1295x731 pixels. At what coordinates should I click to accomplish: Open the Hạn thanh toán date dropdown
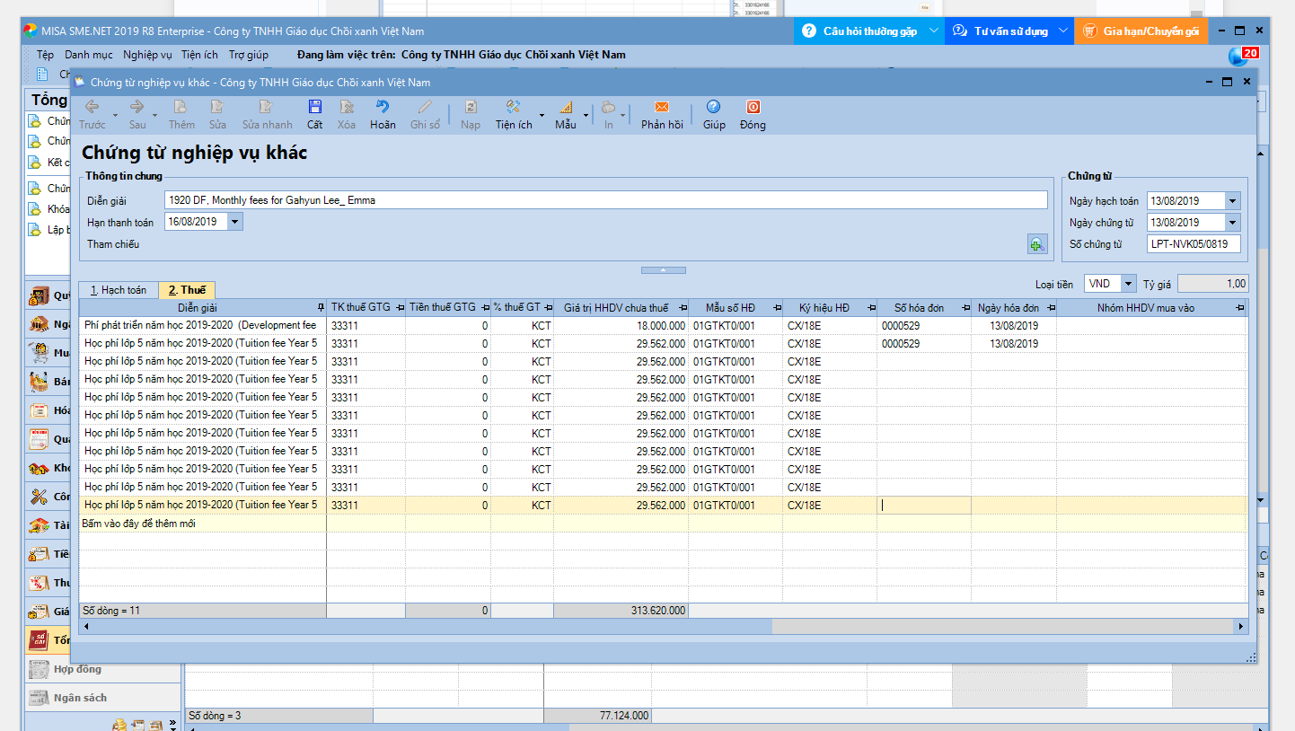tap(235, 222)
